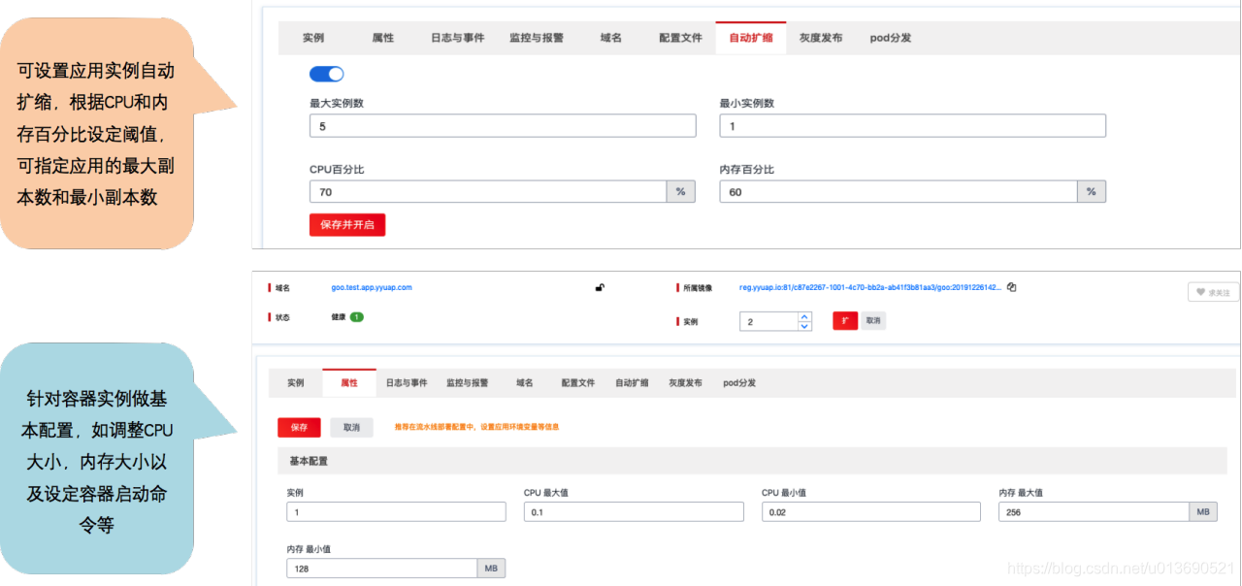Click the red 保存并开启 button

pyautogui.click(x=347, y=225)
